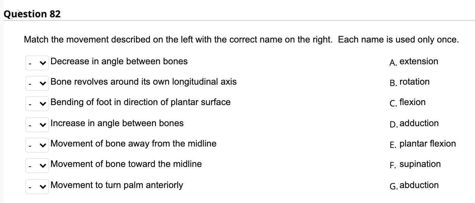Viewport: 475px width, 203px height.
Task: Open the dropdown for 'Decrease in angle between bones'
Action: [x=37, y=63]
